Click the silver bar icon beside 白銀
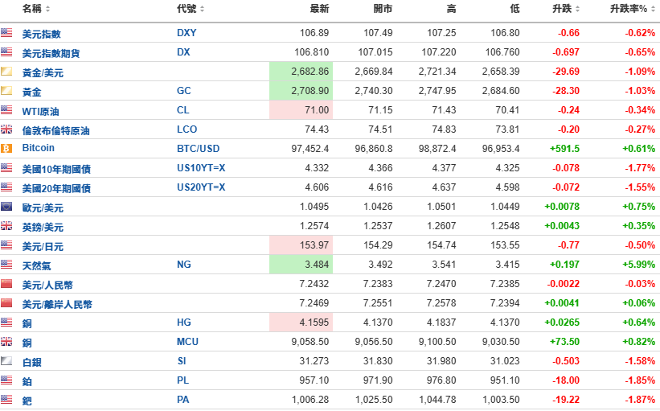 (x=6, y=361)
